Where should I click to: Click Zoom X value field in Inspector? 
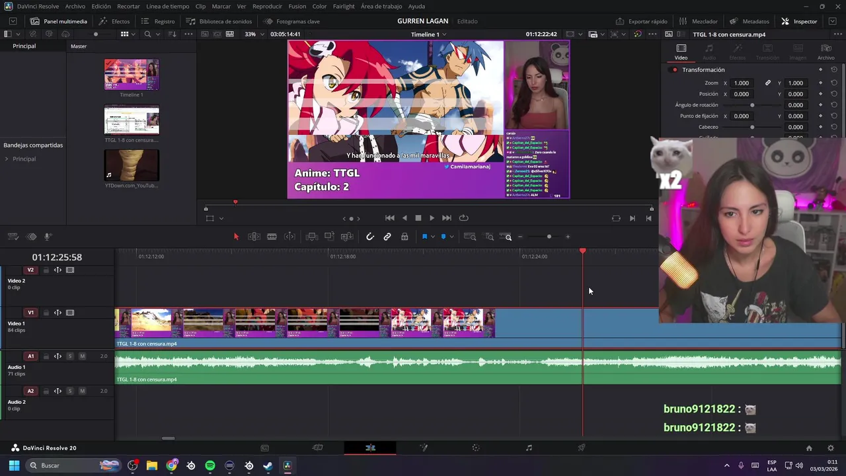tap(742, 83)
